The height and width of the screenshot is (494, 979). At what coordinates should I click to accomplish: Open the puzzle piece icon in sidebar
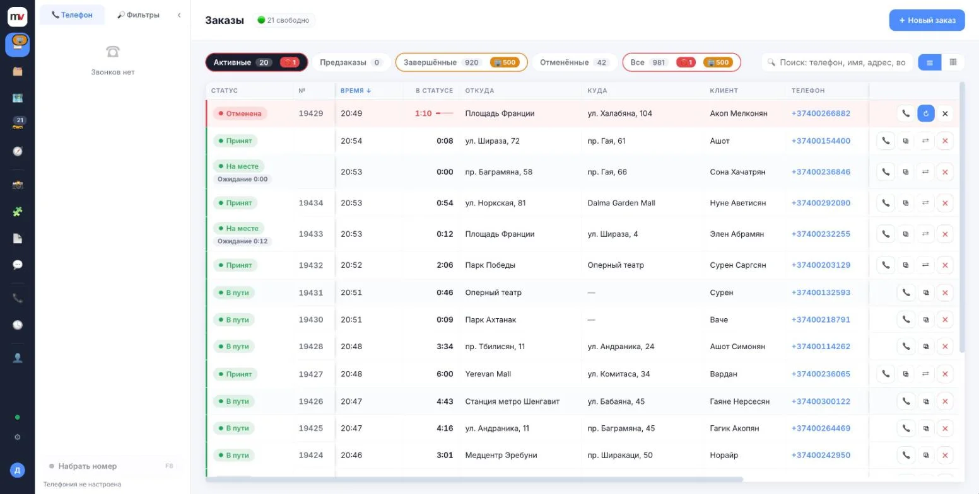pos(18,212)
